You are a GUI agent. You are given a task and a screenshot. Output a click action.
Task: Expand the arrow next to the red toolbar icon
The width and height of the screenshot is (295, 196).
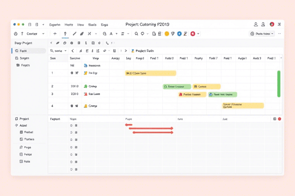(198, 34)
